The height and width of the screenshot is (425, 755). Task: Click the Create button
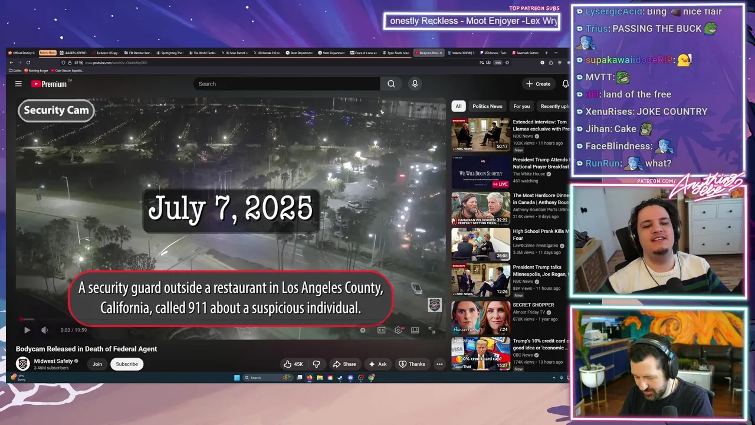click(x=539, y=84)
